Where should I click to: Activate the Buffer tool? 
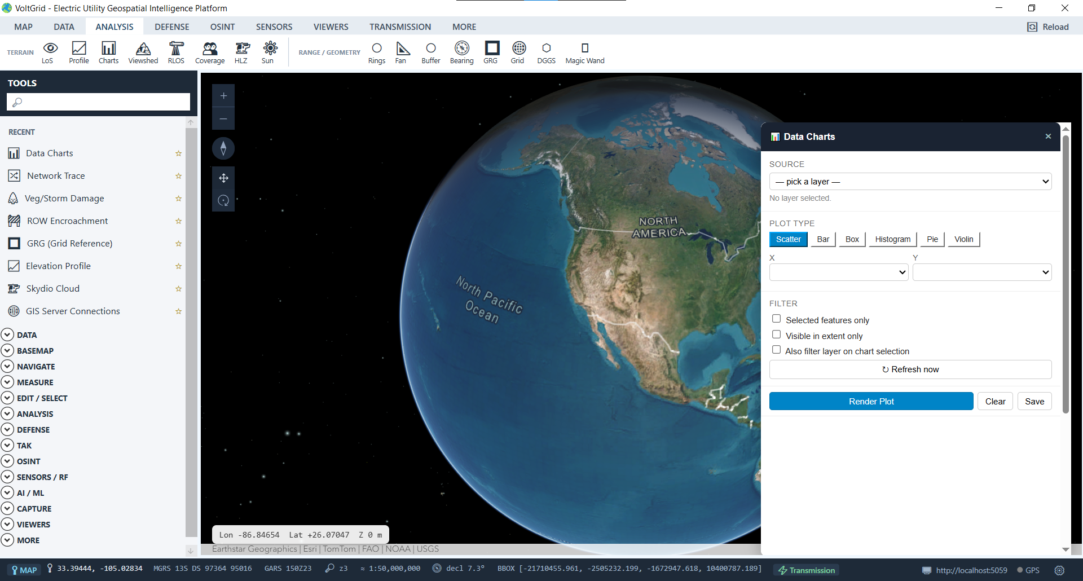(431, 52)
